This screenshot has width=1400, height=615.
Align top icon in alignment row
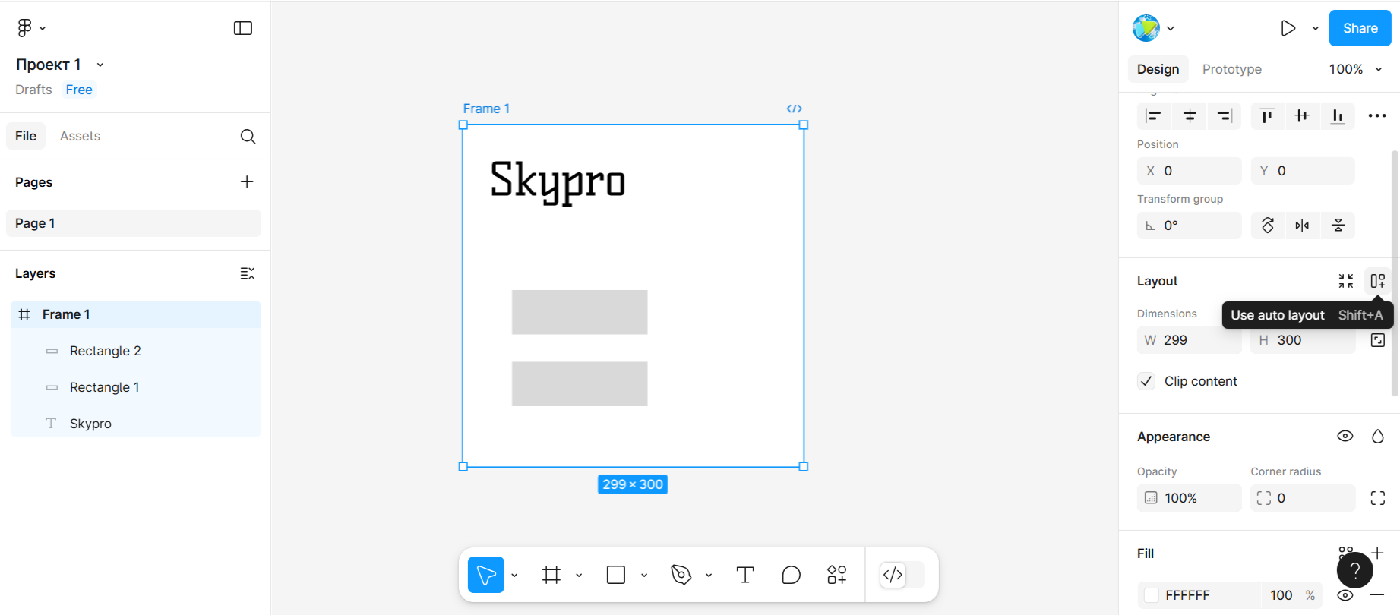tap(1267, 116)
